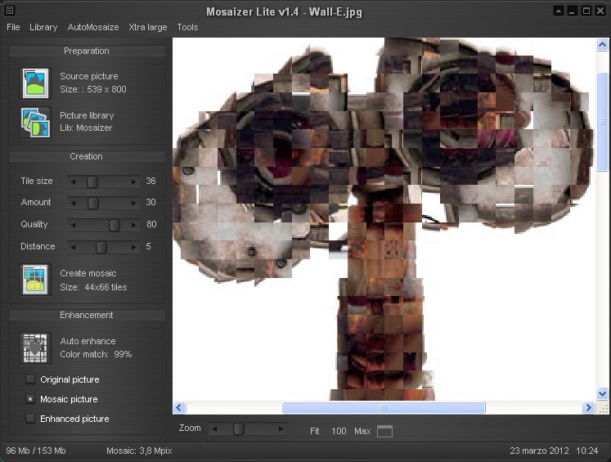The image size is (611, 462).
Task: Select the Mosaic picture option
Action: pos(30,399)
